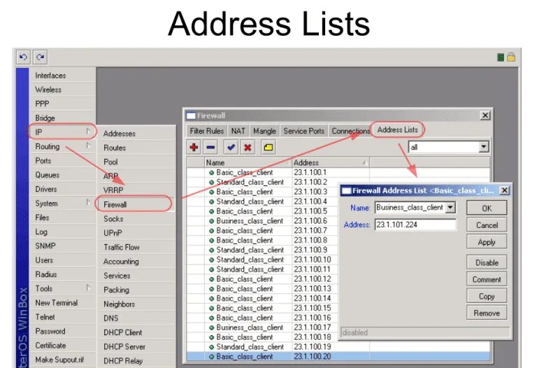The image size is (537, 368).
Task: Open the Bridge menu item
Action: [x=62, y=118]
